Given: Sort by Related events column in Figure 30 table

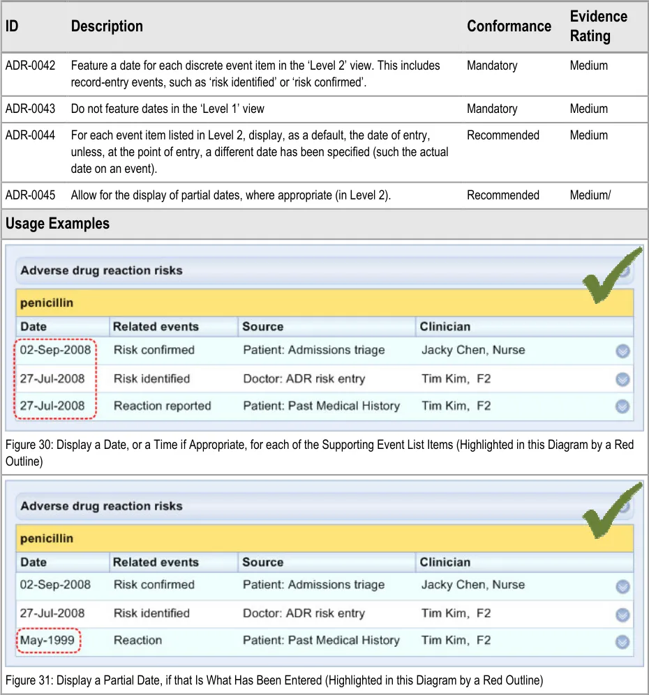Looking at the screenshot, I should (x=156, y=326).
